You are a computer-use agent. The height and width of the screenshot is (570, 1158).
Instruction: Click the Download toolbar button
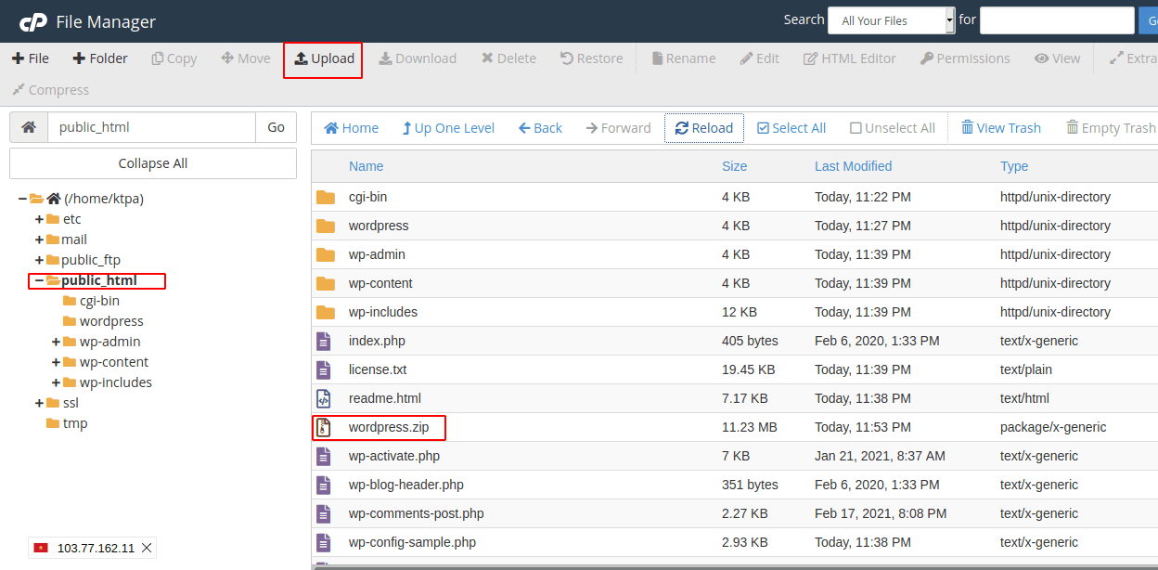(x=418, y=58)
